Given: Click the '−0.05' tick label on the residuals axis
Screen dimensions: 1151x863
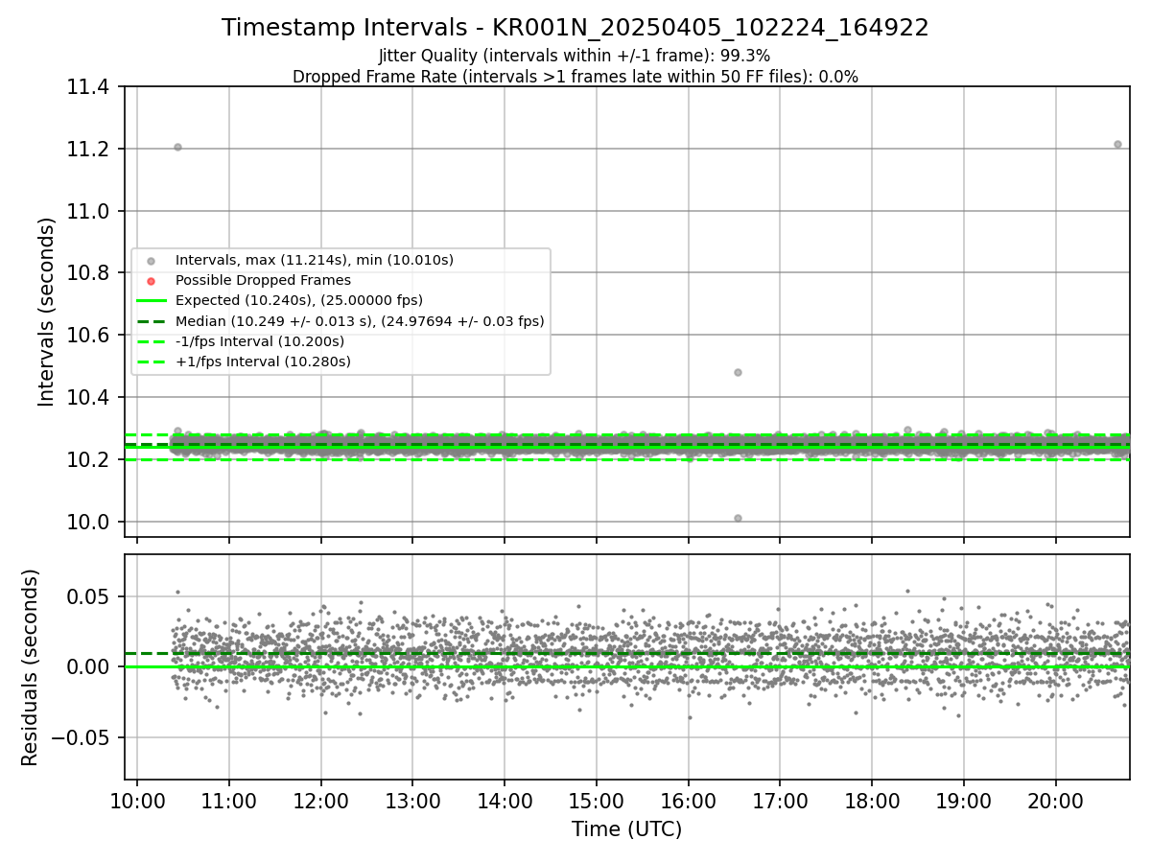Looking at the screenshot, I should point(81,737).
